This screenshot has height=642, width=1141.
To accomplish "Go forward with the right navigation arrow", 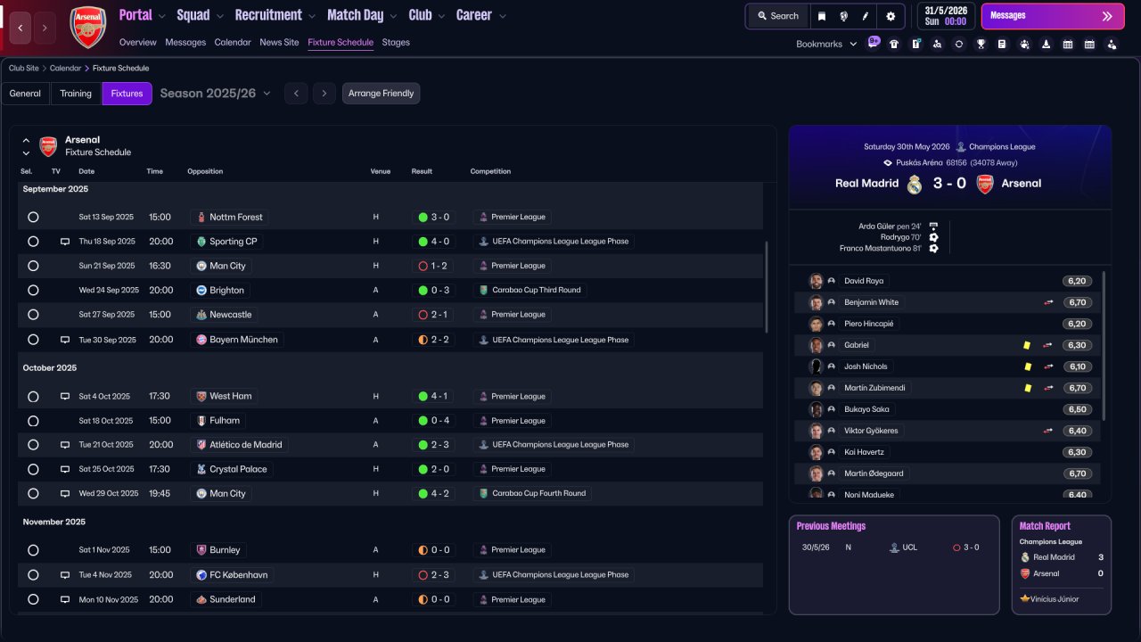I will (x=44, y=29).
